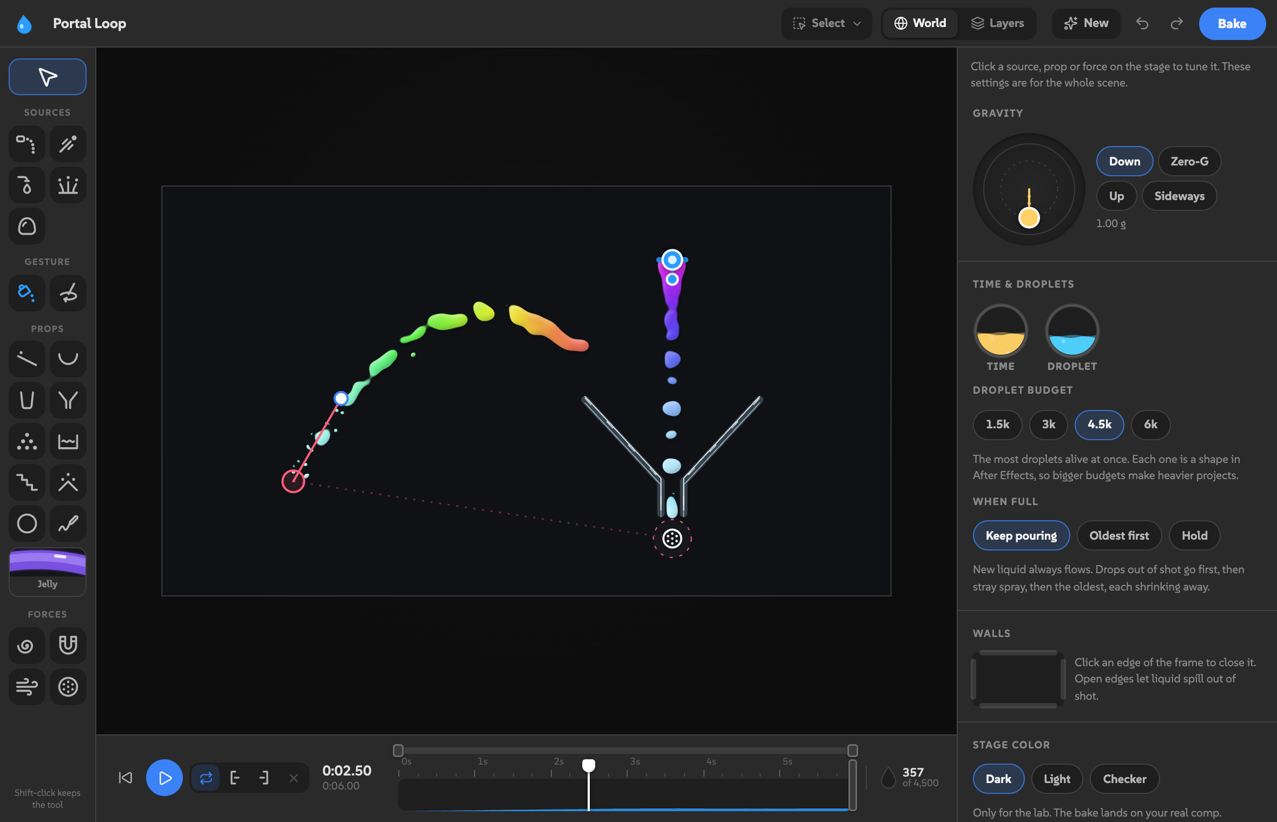Select the arrow pointer tool
This screenshot has width=1277, height=822.
coord(48,77)
